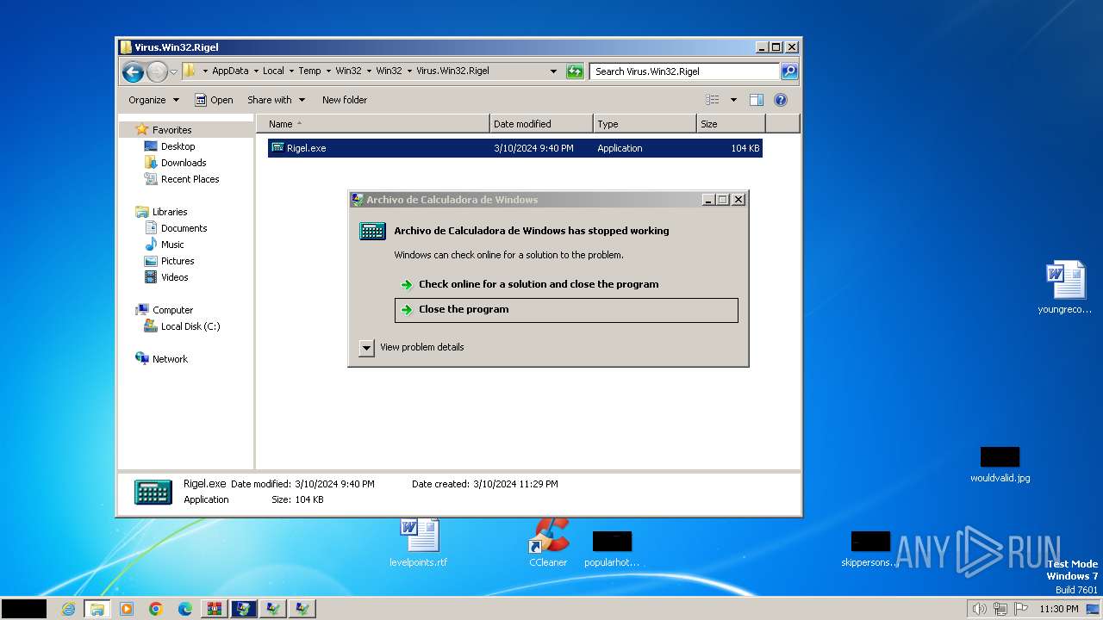
Task: Select wouldvalid.jpg on the desktop
Action: (1000, 465)
